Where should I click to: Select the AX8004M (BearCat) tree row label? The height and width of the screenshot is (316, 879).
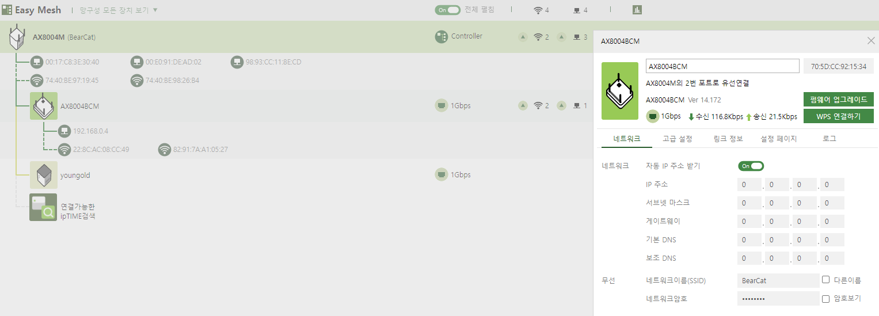coord(64,37)
